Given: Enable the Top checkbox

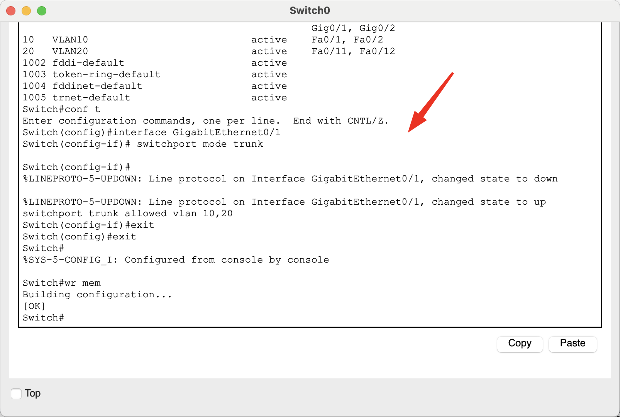Looking at the screenshot, I should 16,393.
